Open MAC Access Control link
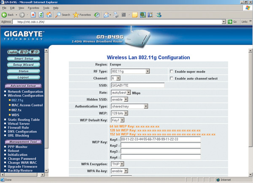 (27, 105)
